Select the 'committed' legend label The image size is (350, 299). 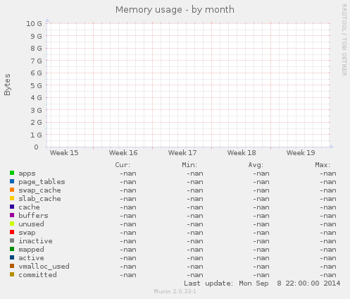(x=37, y=275)
